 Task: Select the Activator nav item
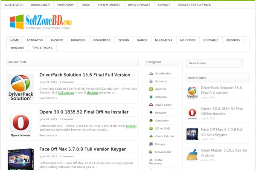pos(35,40)
